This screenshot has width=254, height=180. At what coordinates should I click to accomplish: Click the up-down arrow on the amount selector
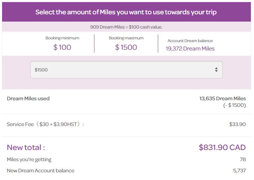pyautogui.click(x=216, y=70)
